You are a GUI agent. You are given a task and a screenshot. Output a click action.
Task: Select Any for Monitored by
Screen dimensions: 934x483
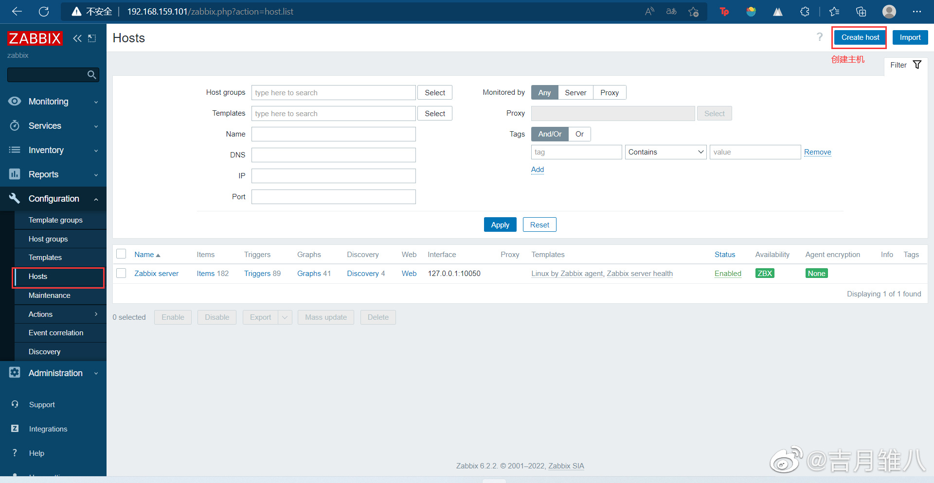click(x=544, y=92)
